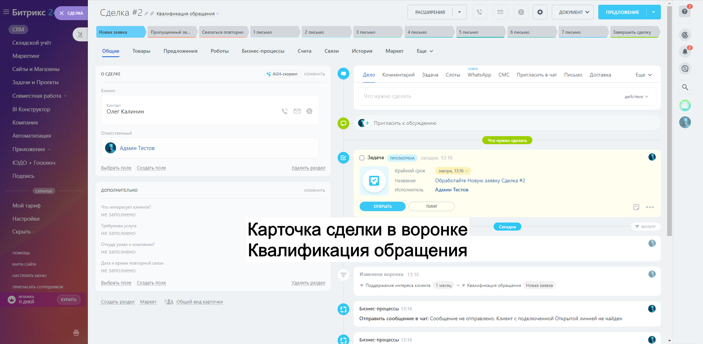Click the 'Что нужно сделать' input field
Screen dimensions: 703x344
point(476,96)
